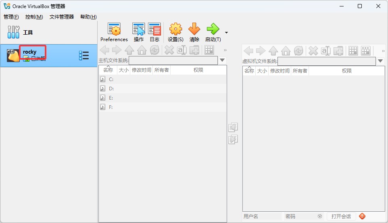This screenshot has width=388, height=223.
Task: Open the 主机文件系统 path dropdown
Action: point(222,60)
